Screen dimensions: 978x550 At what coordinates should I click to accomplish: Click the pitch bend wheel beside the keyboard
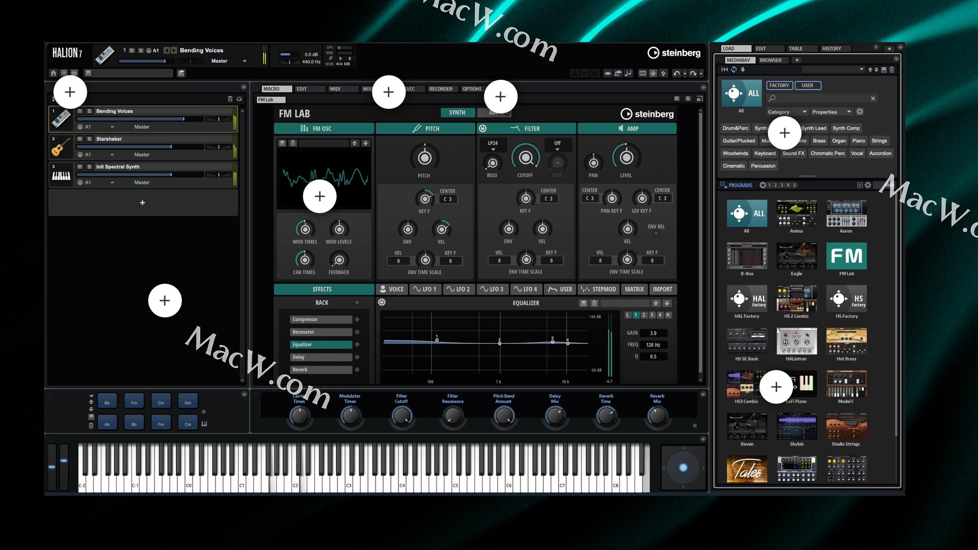click(51, 468)
